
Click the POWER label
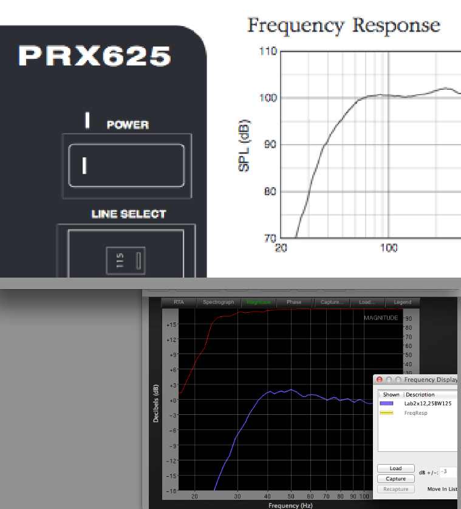pos(128,125)
